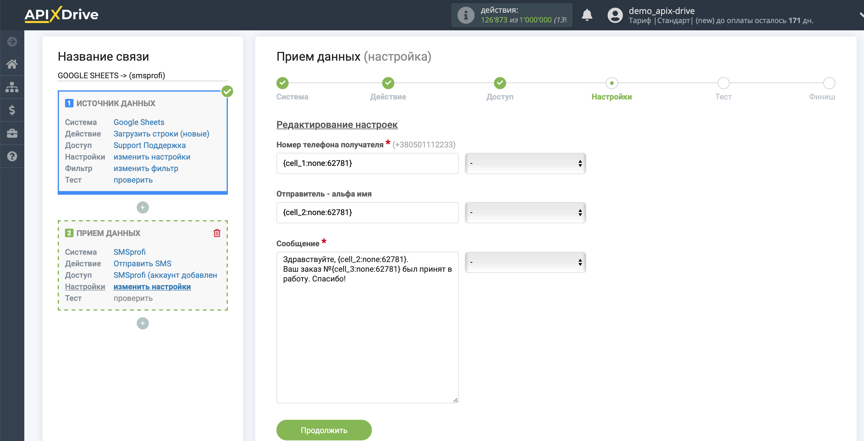
Task: Open the Доступ step label
Action: click(500, 97)
